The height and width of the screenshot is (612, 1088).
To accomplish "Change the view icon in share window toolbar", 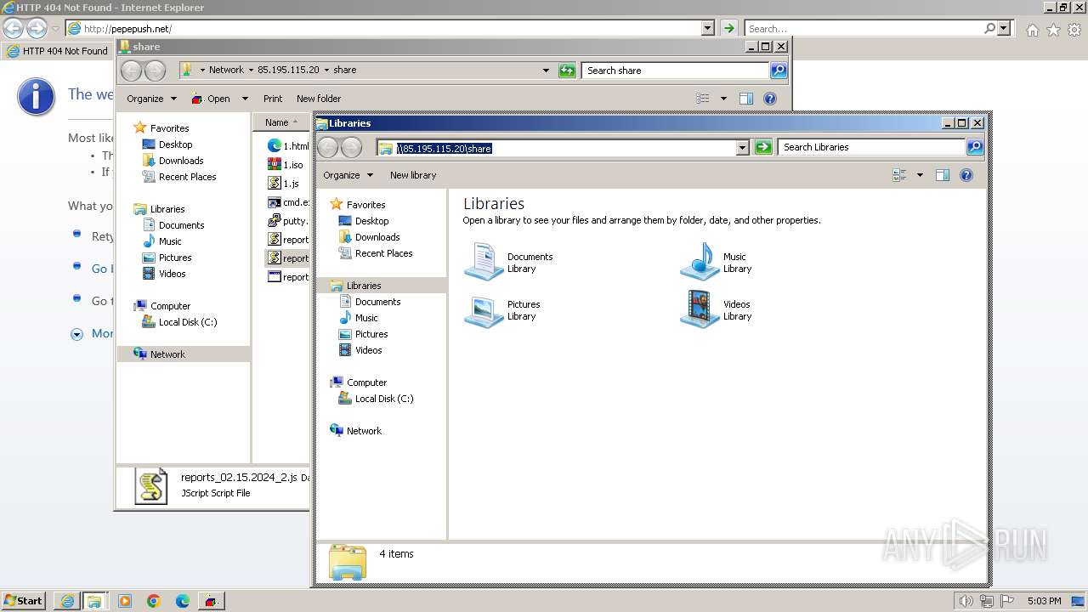I will click(703, 99).
